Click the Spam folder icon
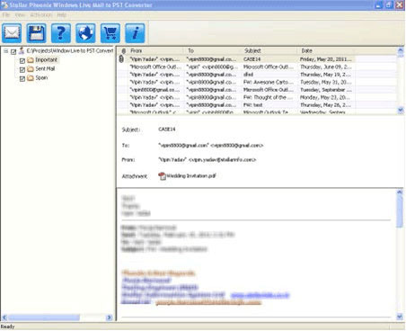The image size is (406, 331). tap(31, 78)
